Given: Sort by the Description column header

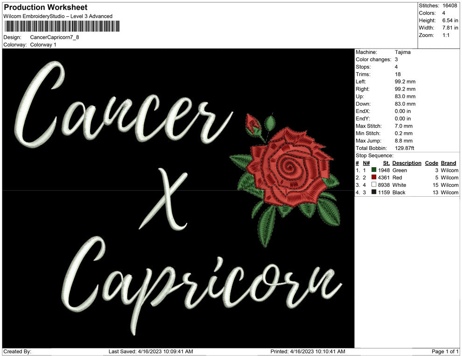Looking at the screenshot, I should pos(406,163).
